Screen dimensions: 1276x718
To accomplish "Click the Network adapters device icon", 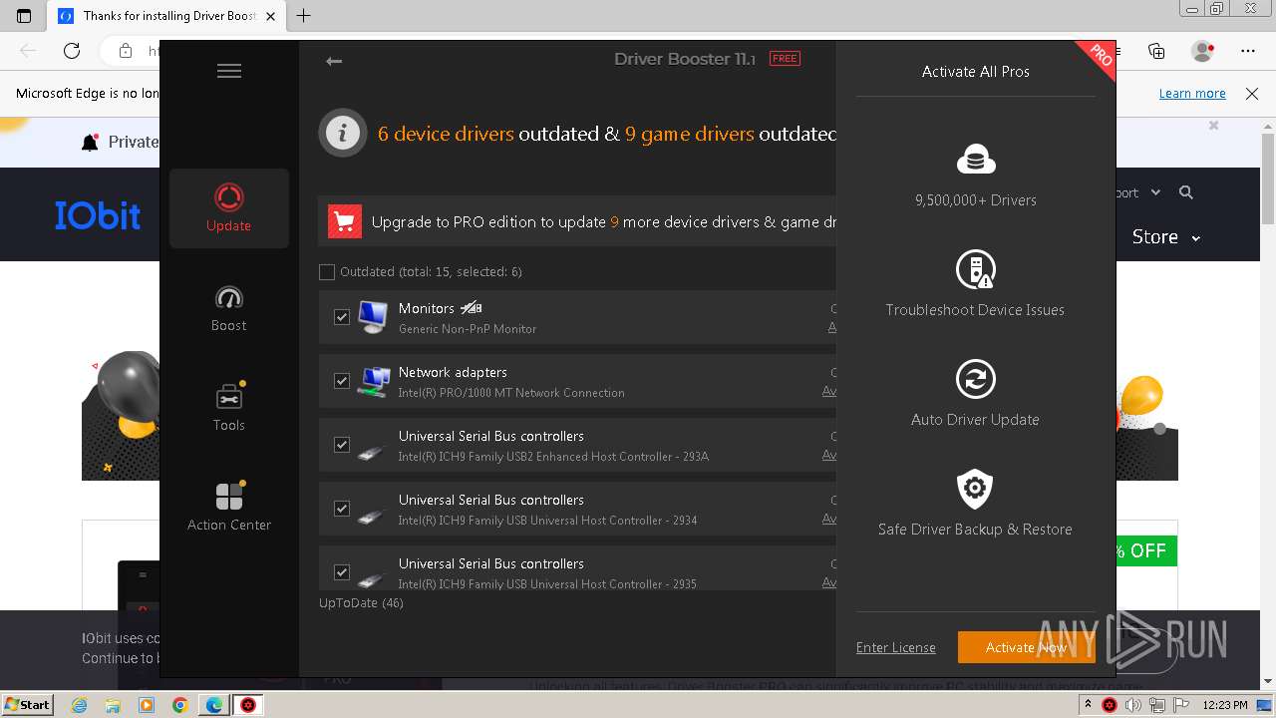I will [373, 381].
